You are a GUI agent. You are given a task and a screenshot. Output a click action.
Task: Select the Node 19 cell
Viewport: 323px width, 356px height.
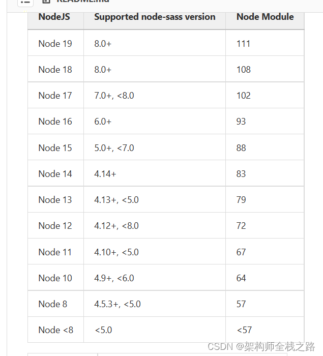(x=55, y=44)
